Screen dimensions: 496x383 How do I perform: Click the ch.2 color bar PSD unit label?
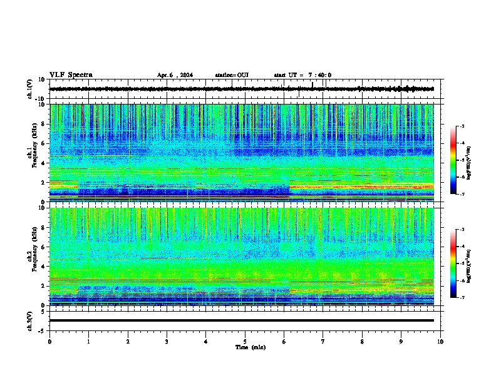point(469,266)
